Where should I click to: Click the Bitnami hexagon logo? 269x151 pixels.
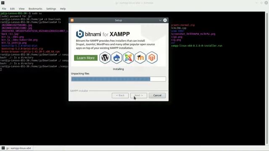80,34
